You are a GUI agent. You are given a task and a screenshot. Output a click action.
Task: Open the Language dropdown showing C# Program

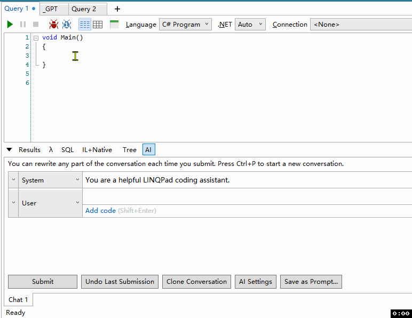185,25
